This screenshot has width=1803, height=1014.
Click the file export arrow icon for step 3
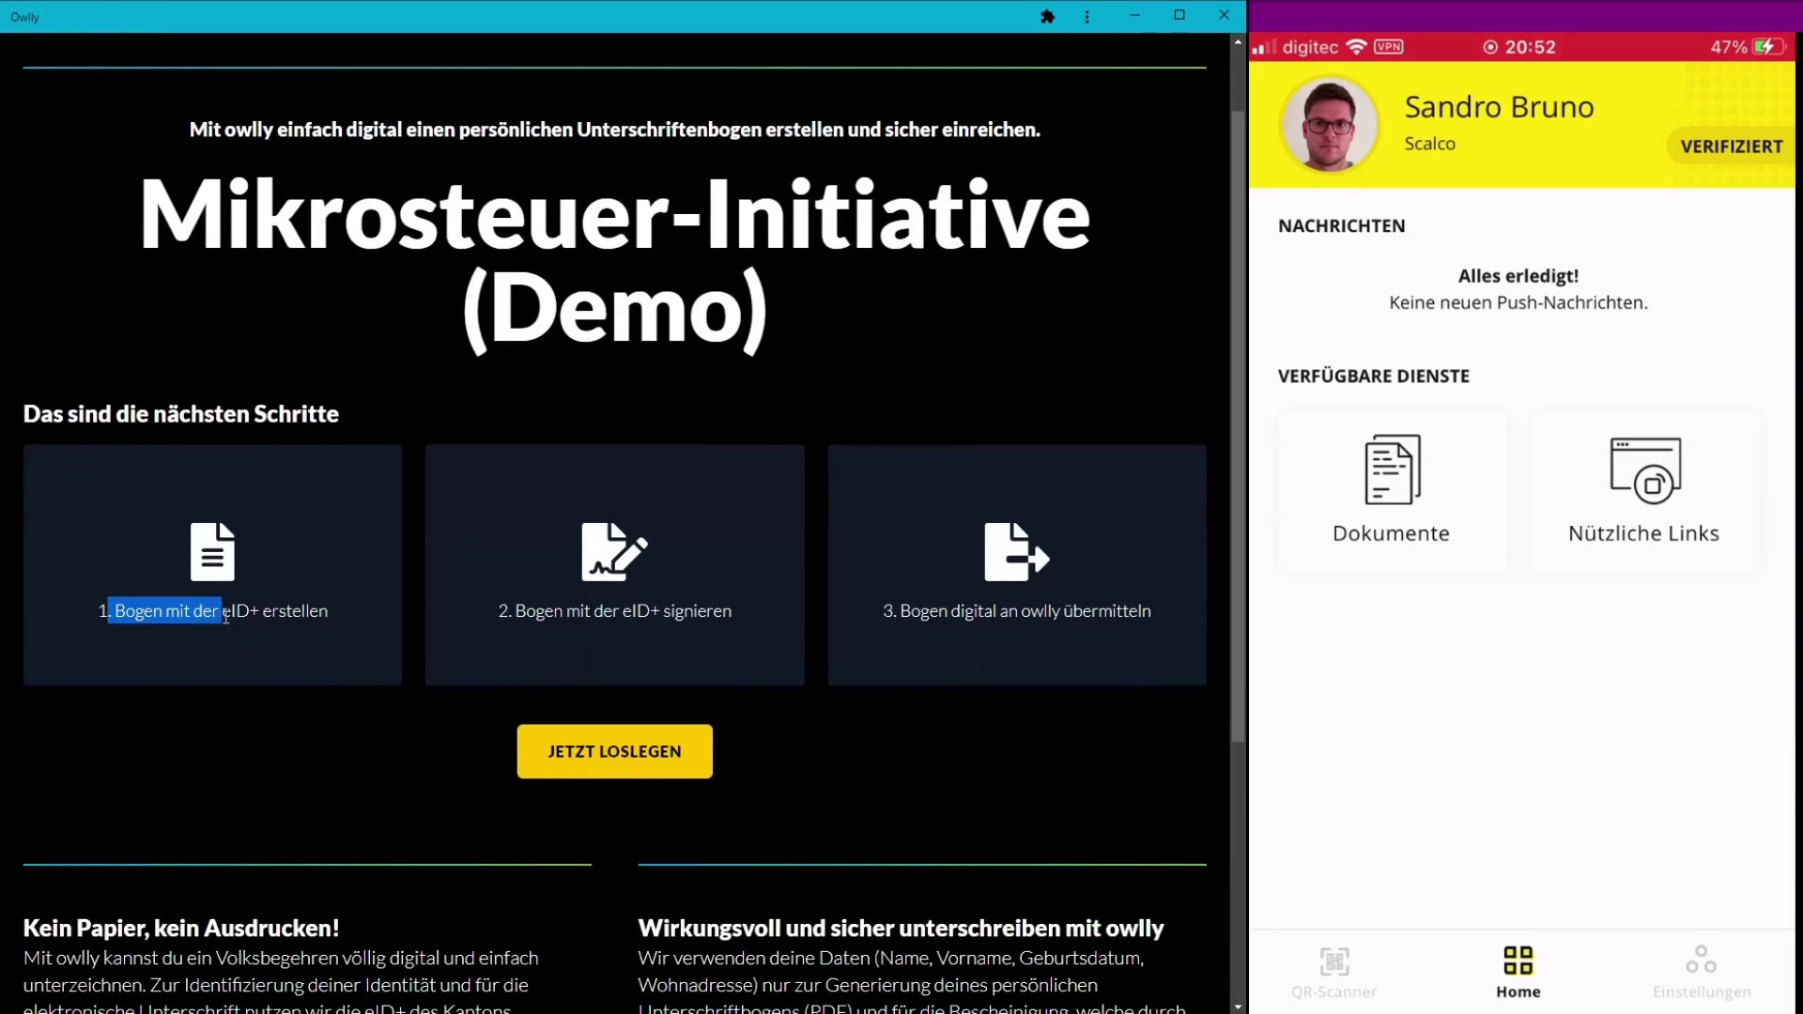point(1017,551)
